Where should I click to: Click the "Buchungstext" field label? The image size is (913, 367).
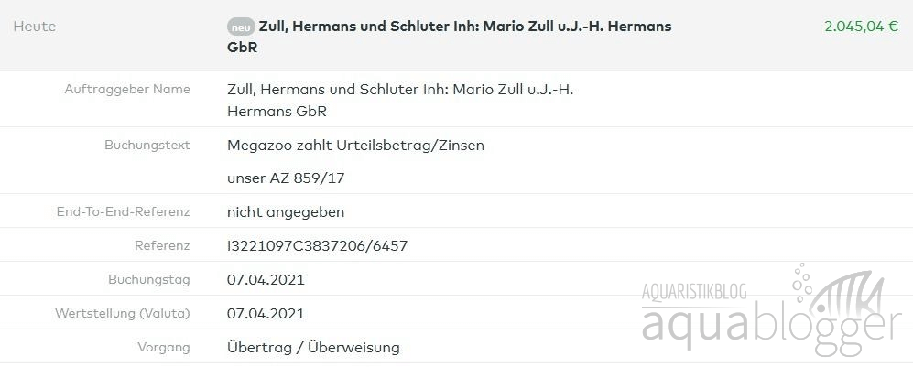pyautogui.click(x=147, y=146)
